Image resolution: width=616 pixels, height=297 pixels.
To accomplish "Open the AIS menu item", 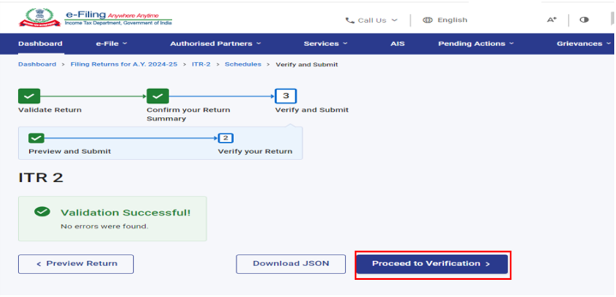I will click(x=398, y=44).
